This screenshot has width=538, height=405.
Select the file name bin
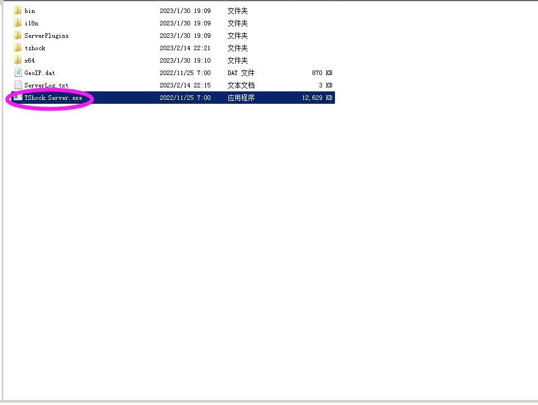pos(30,11)
